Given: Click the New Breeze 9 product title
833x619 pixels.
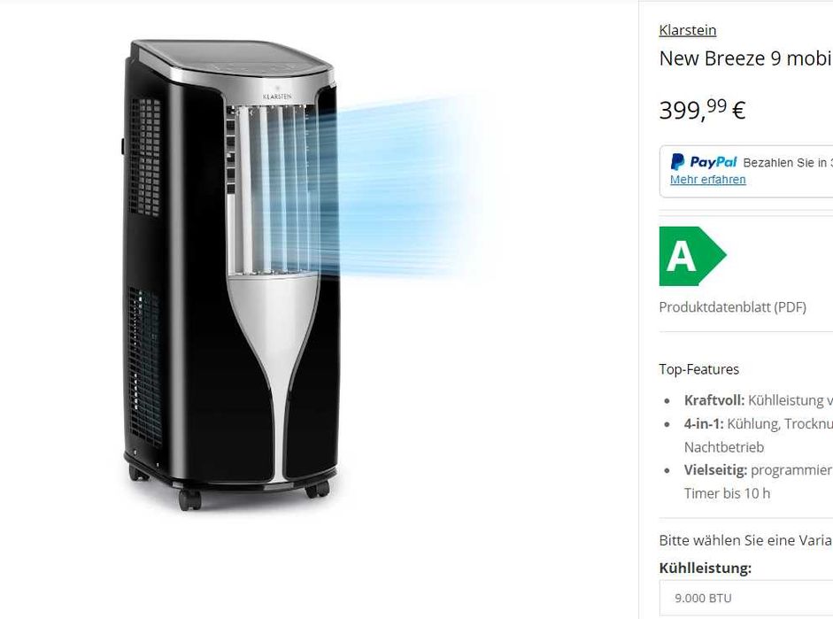Looking at the screenshot, I should pyautogui.click(x=746, y=58).
